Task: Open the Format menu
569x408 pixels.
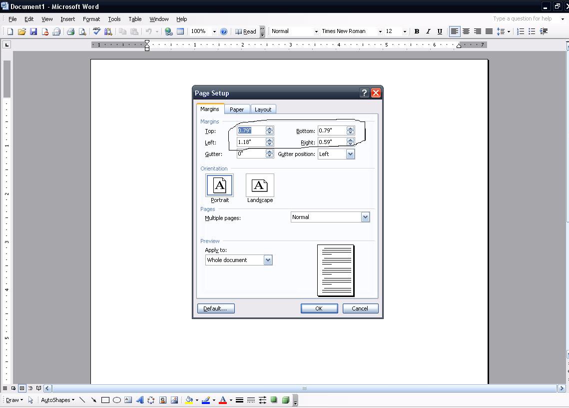Action: tap(91, 19)
